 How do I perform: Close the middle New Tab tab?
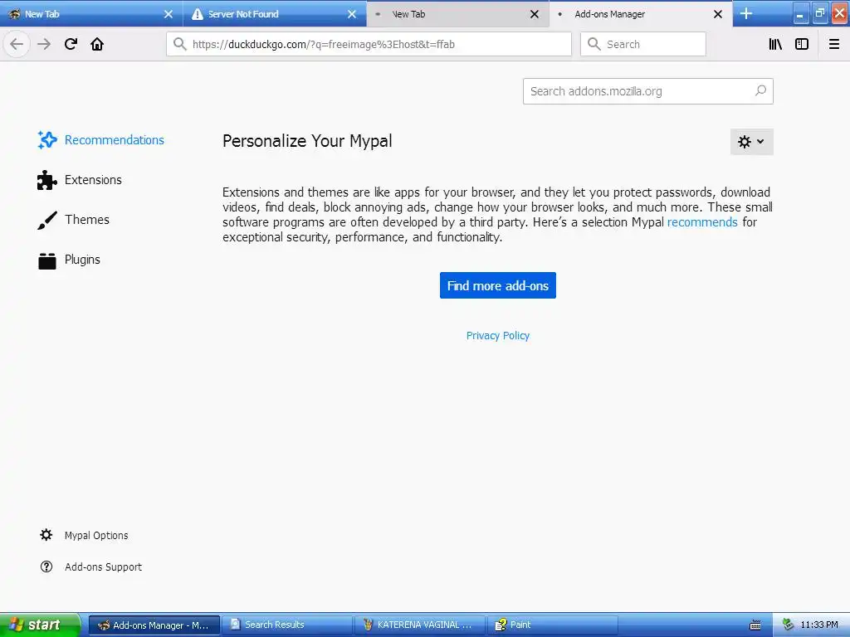pos(535,14)
